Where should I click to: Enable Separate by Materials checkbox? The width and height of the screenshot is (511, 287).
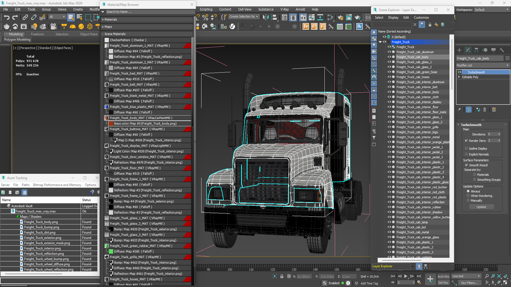coord(475,175)
